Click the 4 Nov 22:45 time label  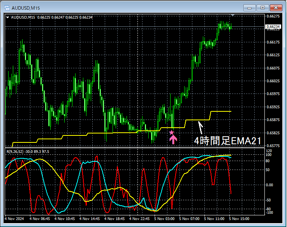click(139, 218)
